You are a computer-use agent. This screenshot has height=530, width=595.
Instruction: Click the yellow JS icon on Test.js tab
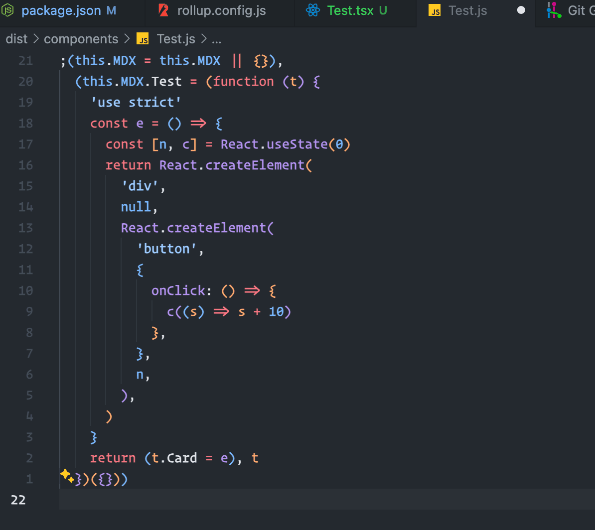point(435,11)
